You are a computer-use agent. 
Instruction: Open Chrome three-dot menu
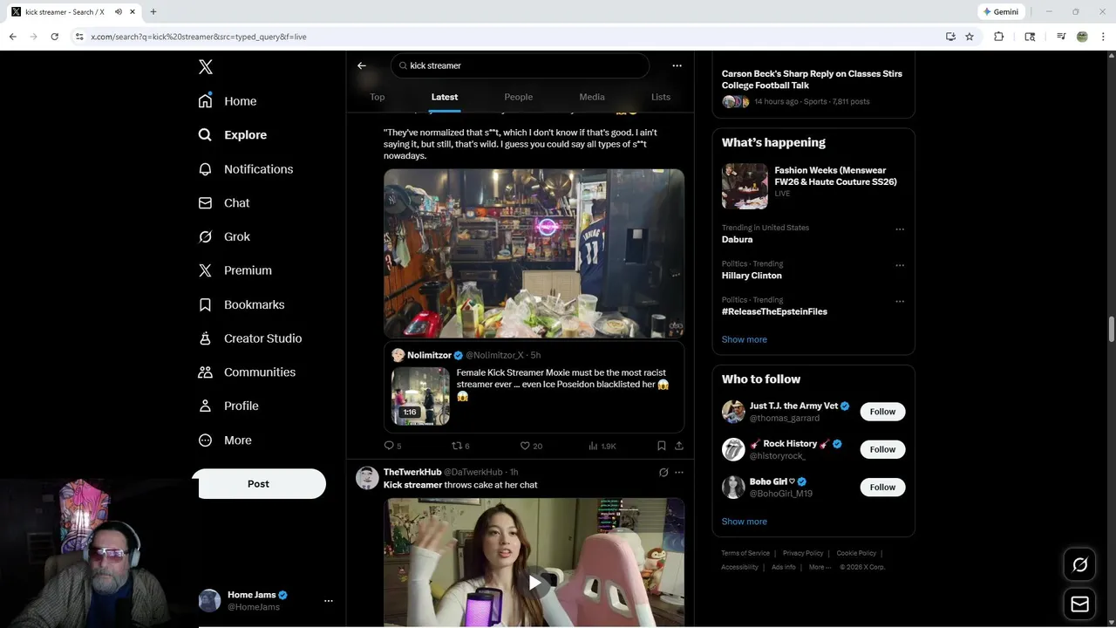coord(1104,37)
